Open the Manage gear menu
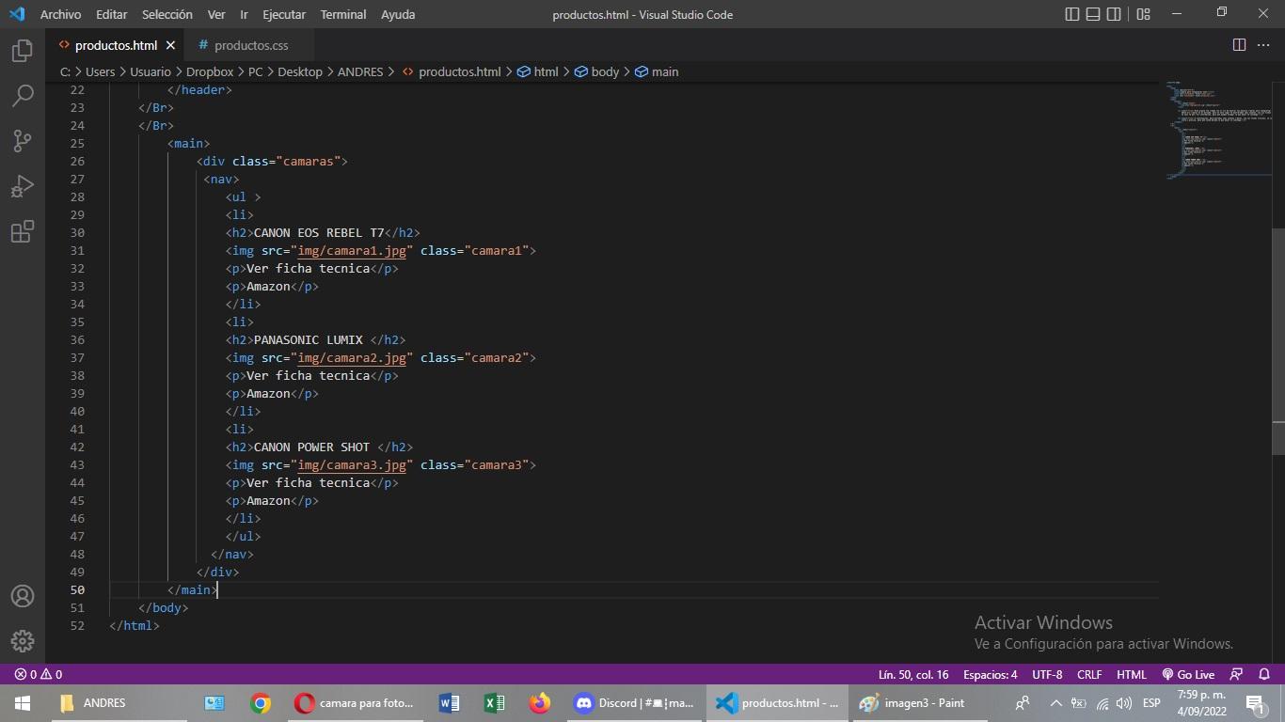Screen dimensions: 1285x722 (x=23, y=641)
